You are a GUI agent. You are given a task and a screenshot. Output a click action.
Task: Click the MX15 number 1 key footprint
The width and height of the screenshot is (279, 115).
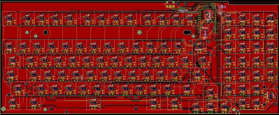coord(23,47)
